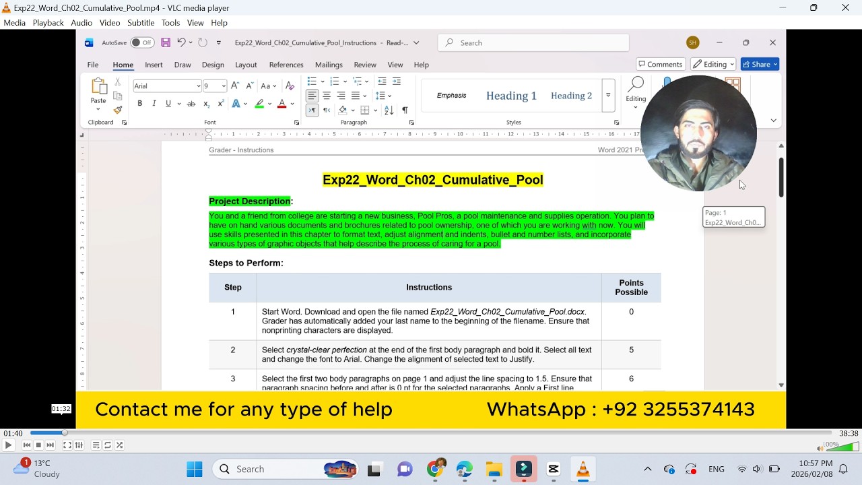Open the Editing mode dropdown
Image resolution: width=862 pixels, height=485 pixels.
tap(715, 65)
